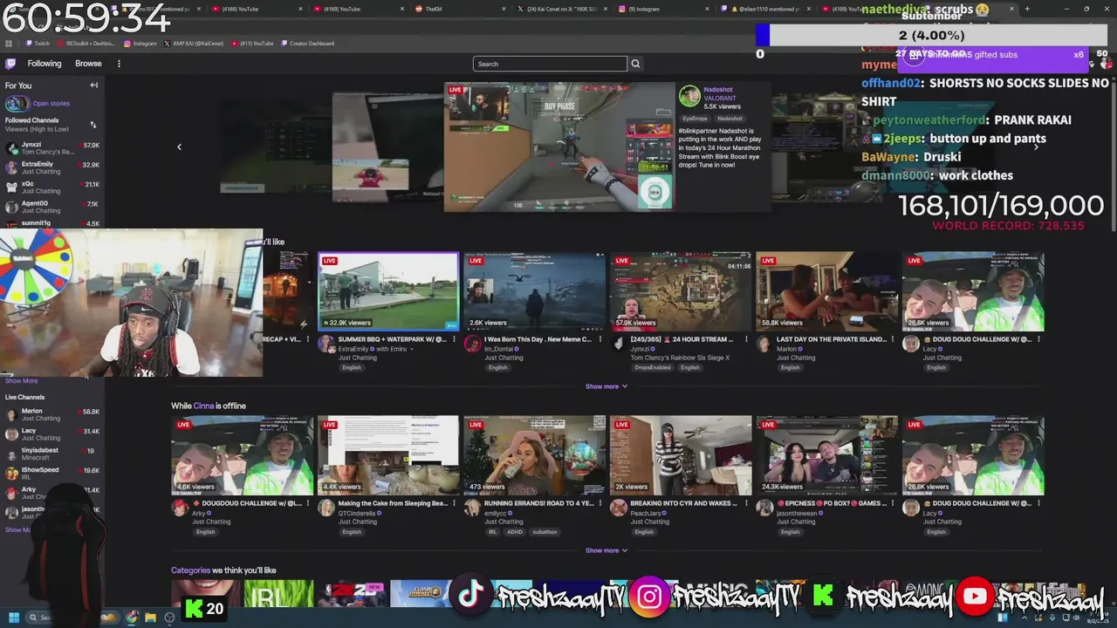Open options for LAST DAY ON PRIVATE ISLAND card
The height and width of the screenshot is (628, 1117).
click(894, 339)
